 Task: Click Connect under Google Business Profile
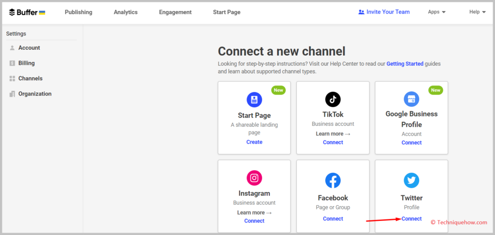pos(411,143)
